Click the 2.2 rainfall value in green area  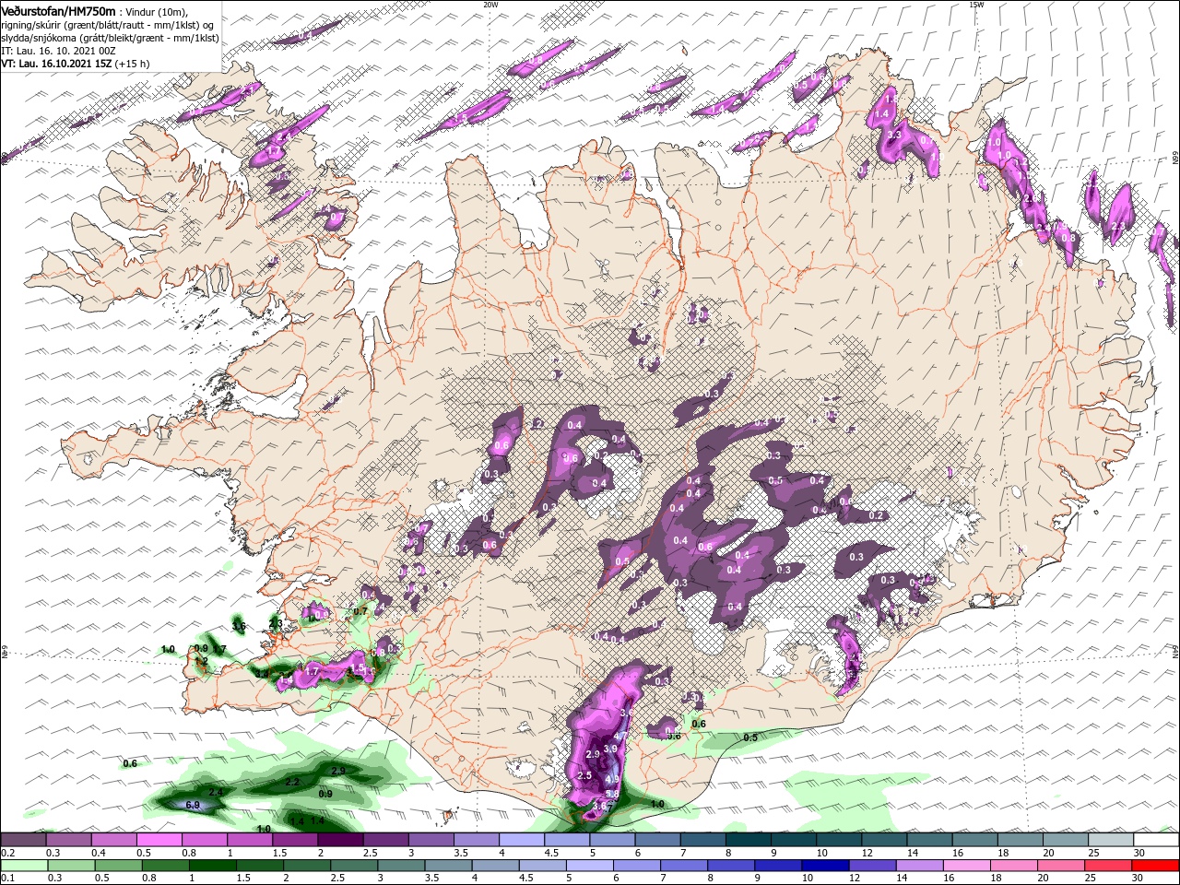(293, 782)
